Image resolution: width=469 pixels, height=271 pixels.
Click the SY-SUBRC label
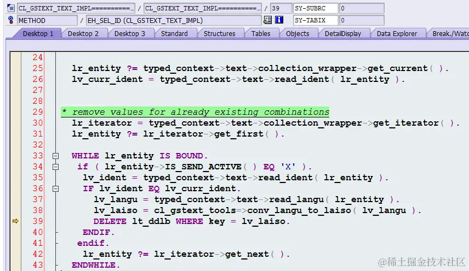coord(316,8)
